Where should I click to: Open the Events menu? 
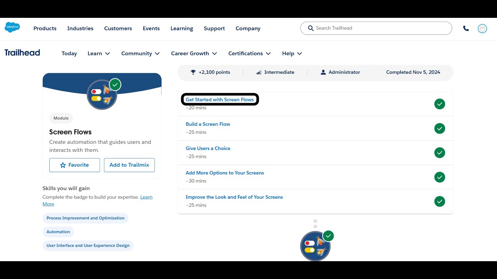[151, 28]
